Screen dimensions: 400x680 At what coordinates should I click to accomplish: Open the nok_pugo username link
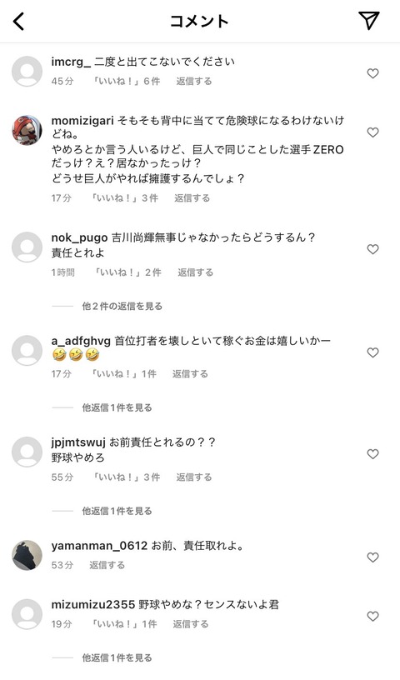point(79,237)
